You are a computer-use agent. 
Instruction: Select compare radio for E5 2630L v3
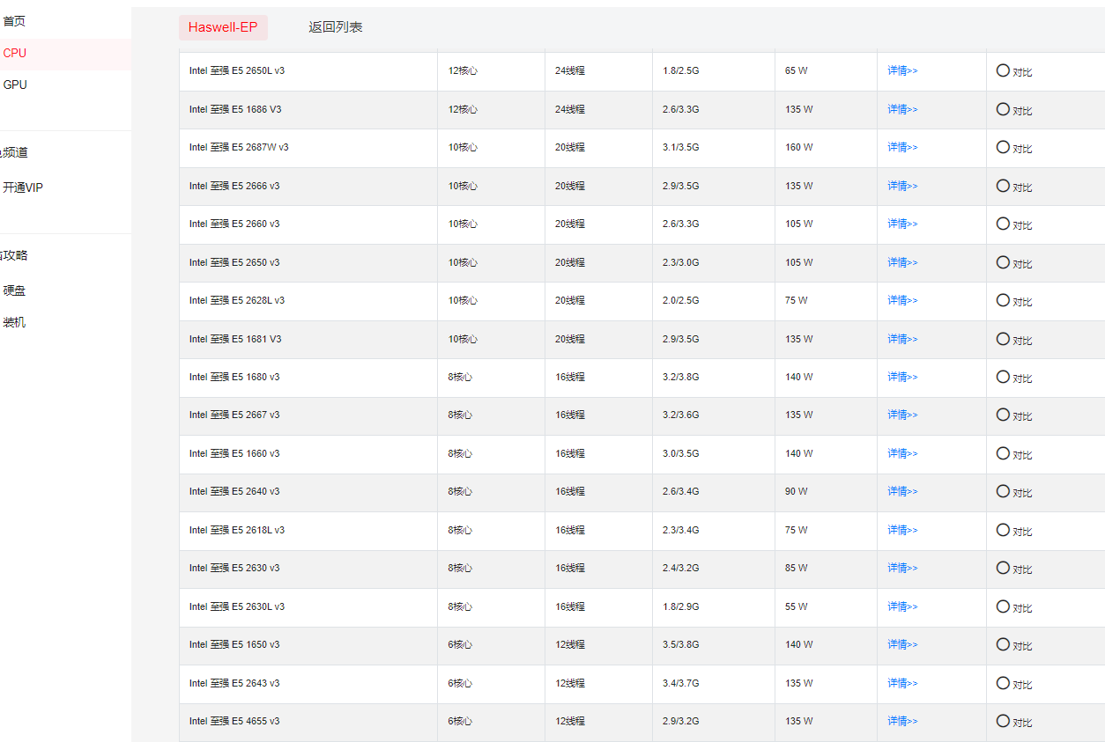pos(1003,606)
